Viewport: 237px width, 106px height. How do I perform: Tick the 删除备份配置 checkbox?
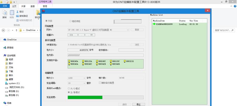point(100,83)
